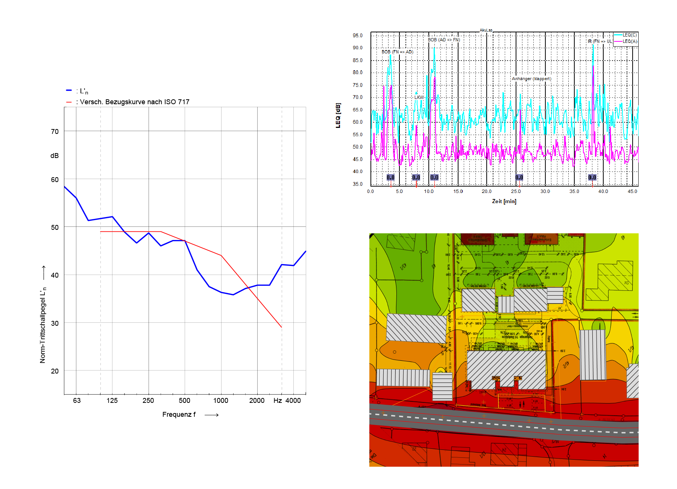This screenshot has height=489, width=677.
Task: Click the first 0.0 marker on the timeline
Action: pyautogui.click(x=390, y=177)
